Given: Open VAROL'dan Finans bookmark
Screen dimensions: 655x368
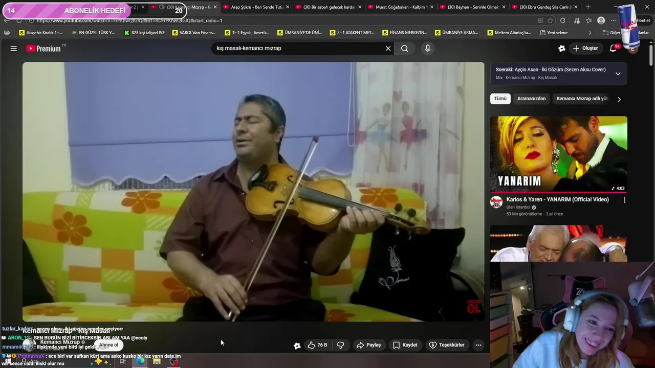Looking at the screenshot, I should (194, 33).
